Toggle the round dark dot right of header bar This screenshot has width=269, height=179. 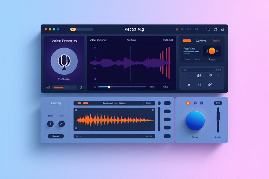(x=159, y=103)
